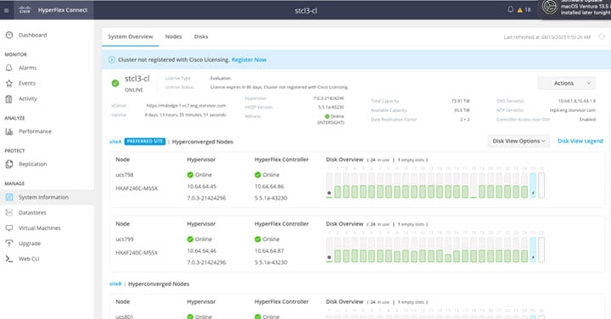Viewport: 611px width, 319px height.
Task: Click the ucs798 hypervisor Online check icon
Action: 190,175
